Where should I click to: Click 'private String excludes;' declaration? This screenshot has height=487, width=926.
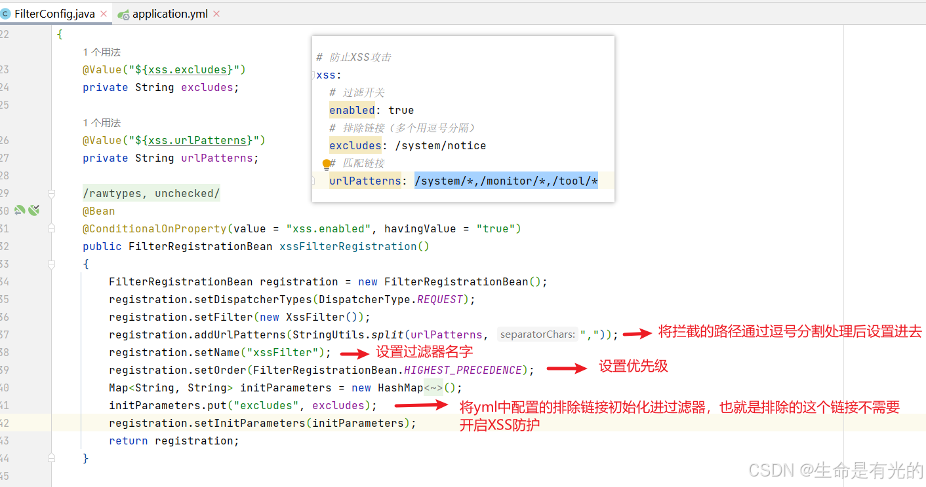click(x=161, y=87)
